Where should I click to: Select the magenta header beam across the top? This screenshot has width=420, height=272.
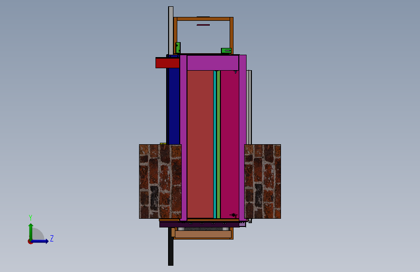pos(213,62)
